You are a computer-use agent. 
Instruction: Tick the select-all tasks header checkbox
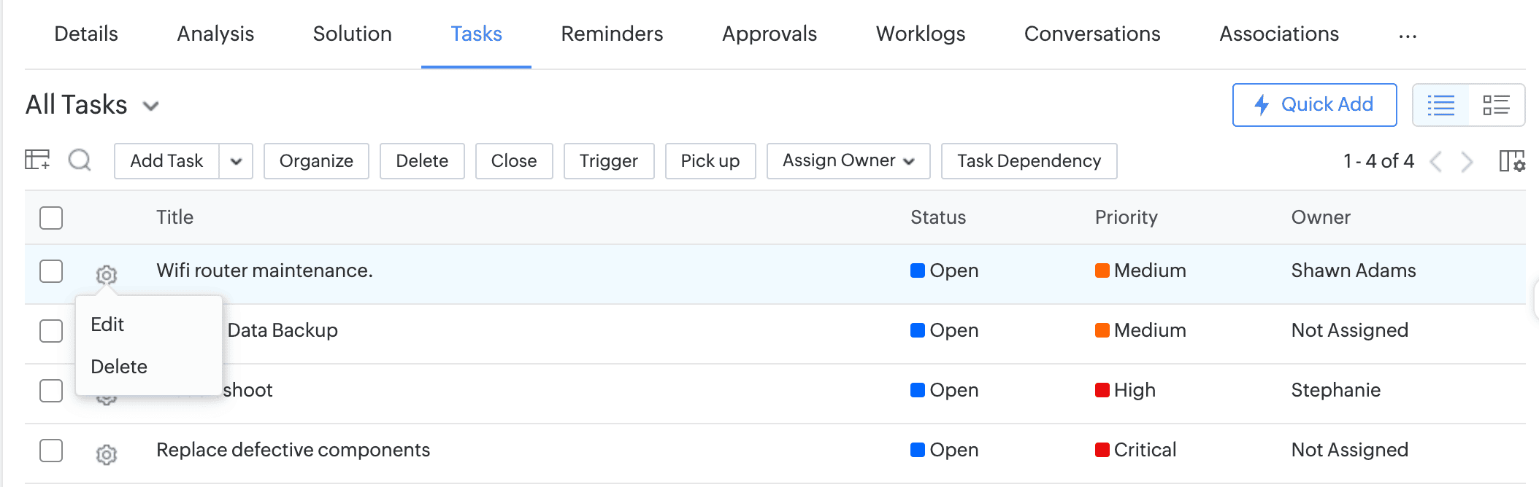pyautogui.click(x=51, y=217)
